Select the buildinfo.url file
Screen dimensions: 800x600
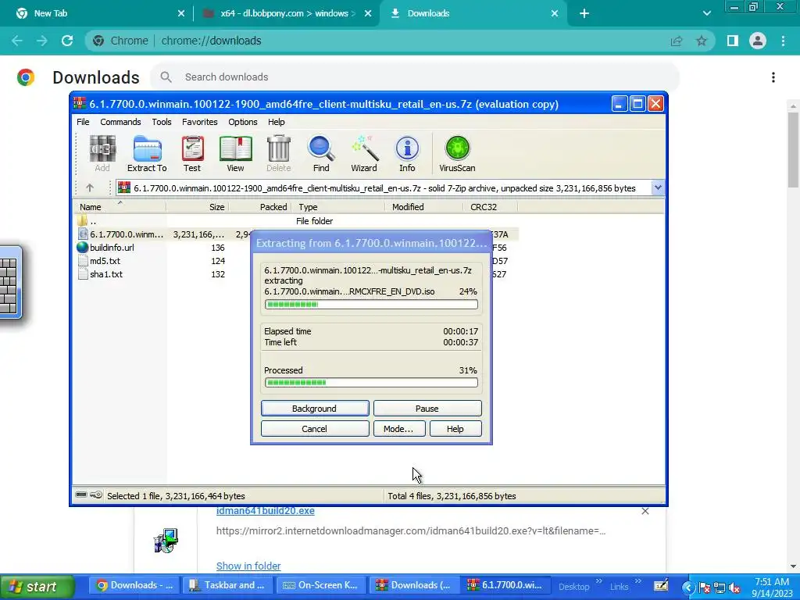112,248
